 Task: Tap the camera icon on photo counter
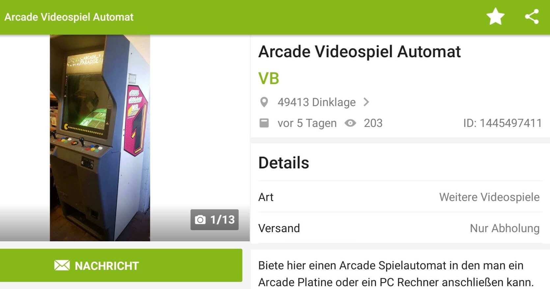pyautogui.click(x=200, y=220)
